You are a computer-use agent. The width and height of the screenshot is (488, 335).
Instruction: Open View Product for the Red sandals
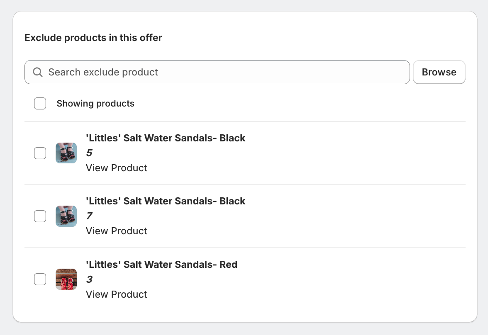[x=116, y=294]
